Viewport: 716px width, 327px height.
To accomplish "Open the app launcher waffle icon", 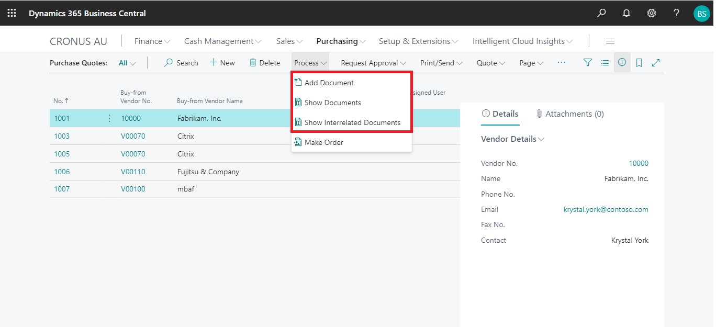I will (x=12, y=13).
